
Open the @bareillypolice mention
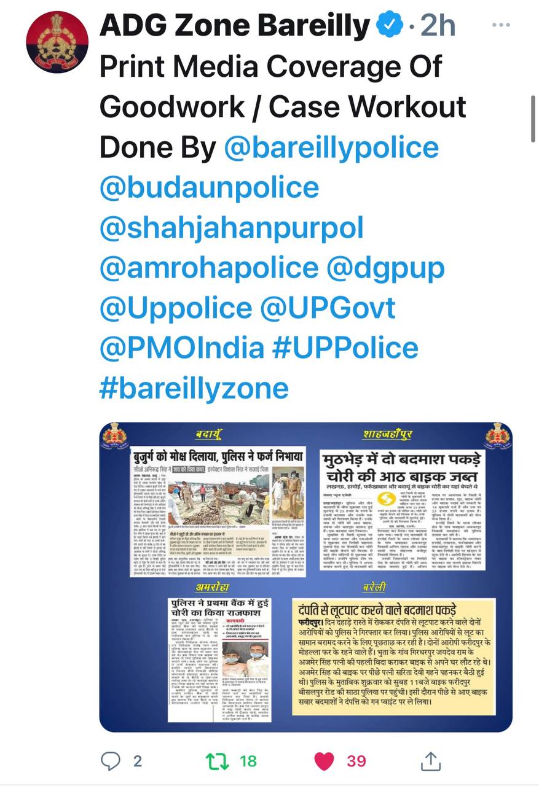point(332,147)
